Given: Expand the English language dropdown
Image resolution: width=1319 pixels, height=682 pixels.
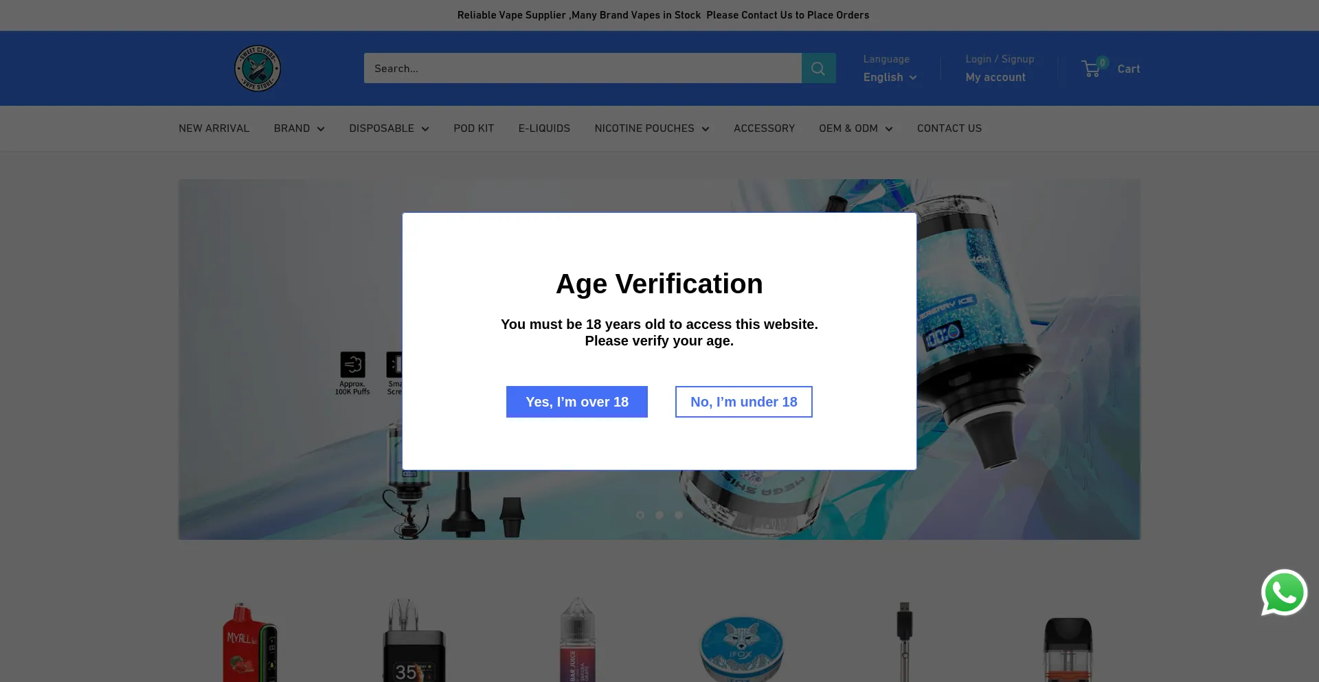Looking at the screenshot, I should click(890, 78).
